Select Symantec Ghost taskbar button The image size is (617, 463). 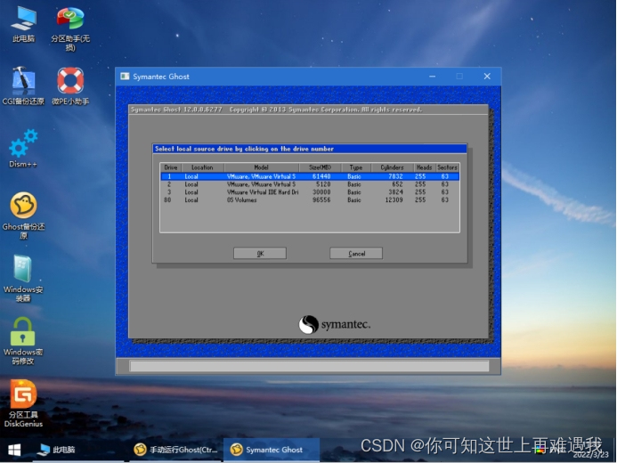(272, 450)
